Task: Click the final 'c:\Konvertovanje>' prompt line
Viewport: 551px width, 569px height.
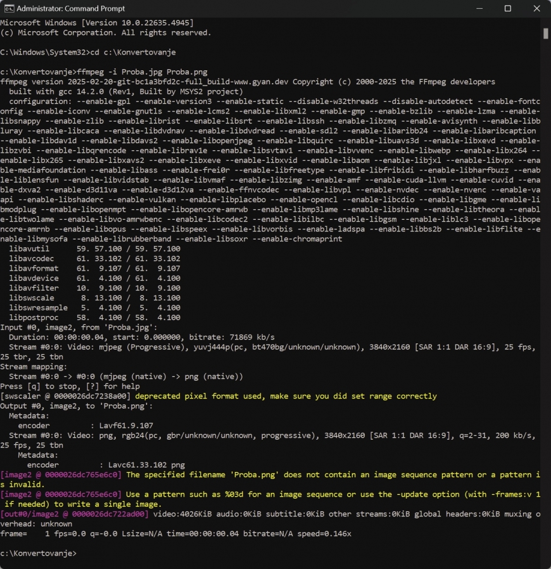Action: pos(39,553)
